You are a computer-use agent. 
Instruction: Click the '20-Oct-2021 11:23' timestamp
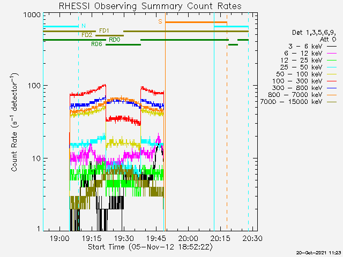(318, 253)
